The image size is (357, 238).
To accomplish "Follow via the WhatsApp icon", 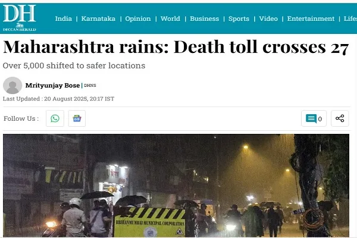I will (x=55, y=118).
